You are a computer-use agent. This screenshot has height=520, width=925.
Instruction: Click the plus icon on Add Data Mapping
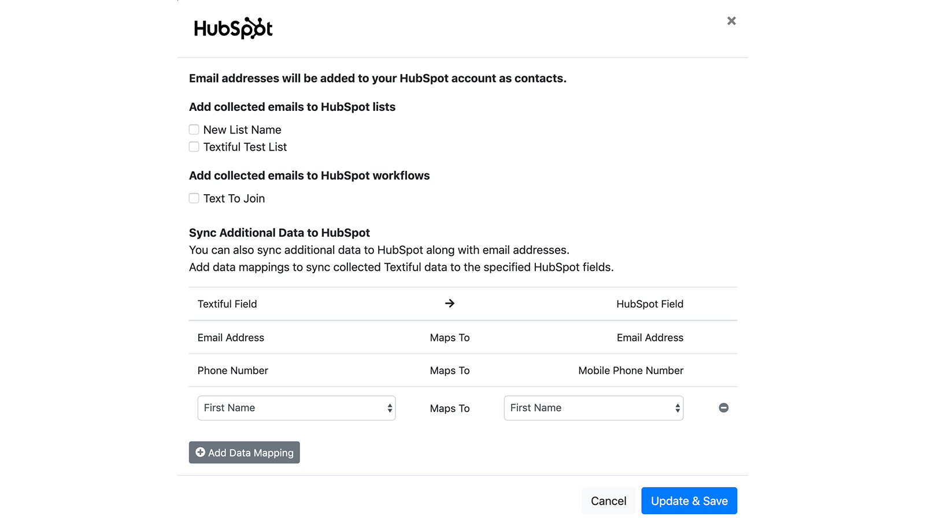pos(200,452)
